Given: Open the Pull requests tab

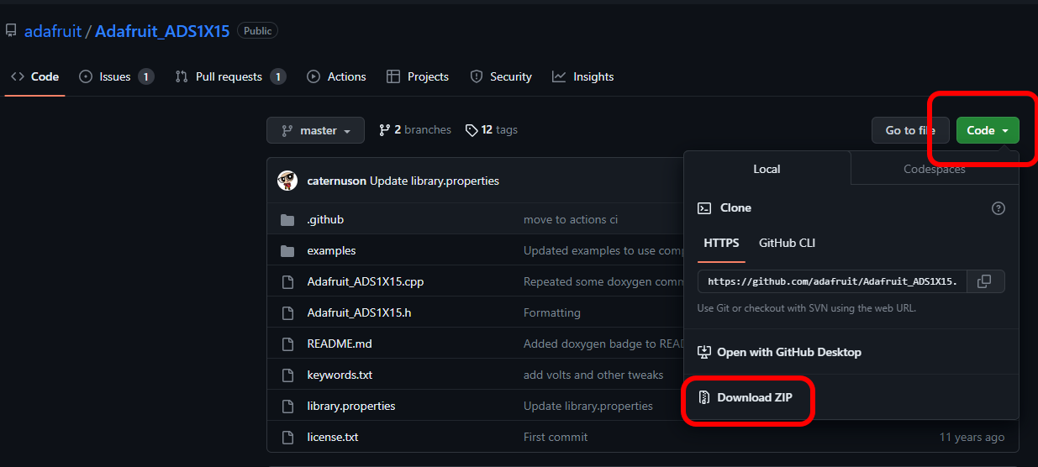Looking at the screenshot, I should (x=230, y=76).
